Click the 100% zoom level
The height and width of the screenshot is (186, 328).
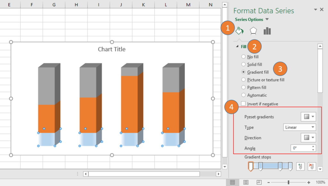coord(320,182)
